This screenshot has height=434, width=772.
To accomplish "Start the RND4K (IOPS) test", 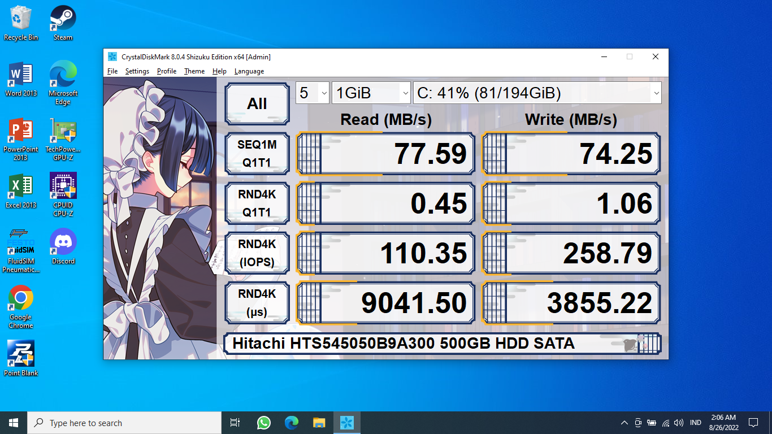I will click(257, 253).
